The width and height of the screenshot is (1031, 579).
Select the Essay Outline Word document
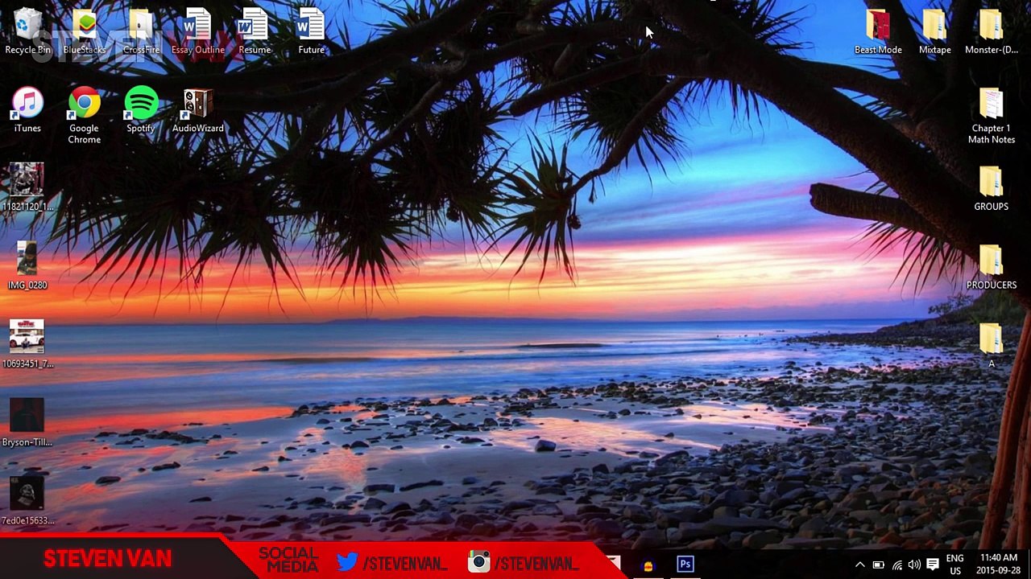pos(197,32)
